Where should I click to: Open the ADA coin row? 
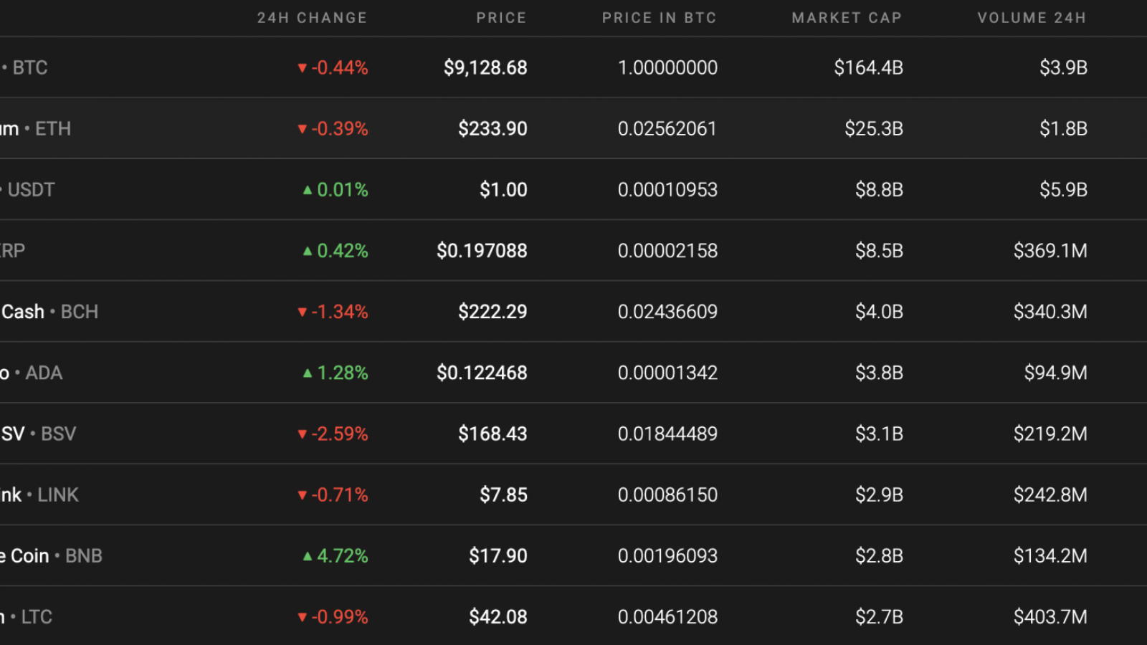point(573,372)
